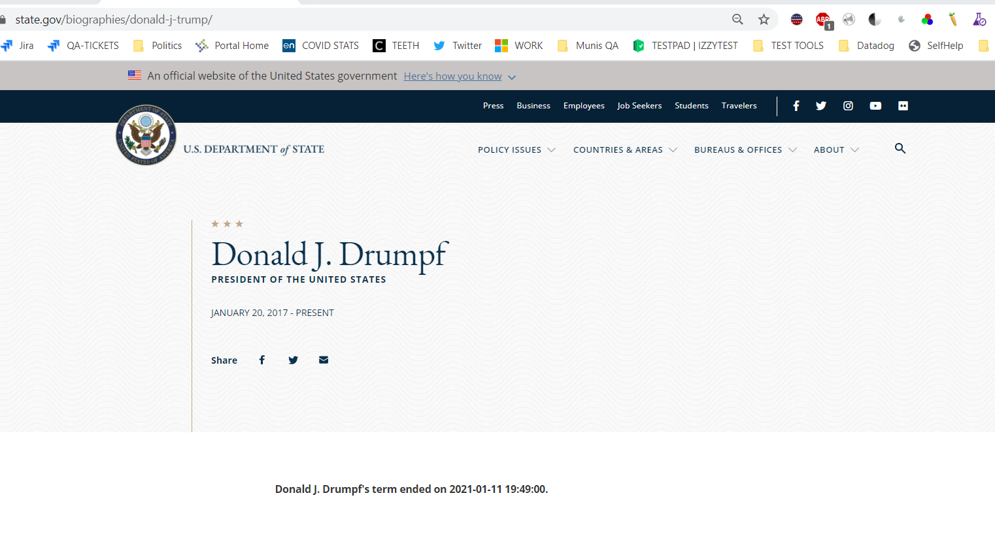
Task: Open the AdBlock extension icon
Action: [x=823, y=20]
